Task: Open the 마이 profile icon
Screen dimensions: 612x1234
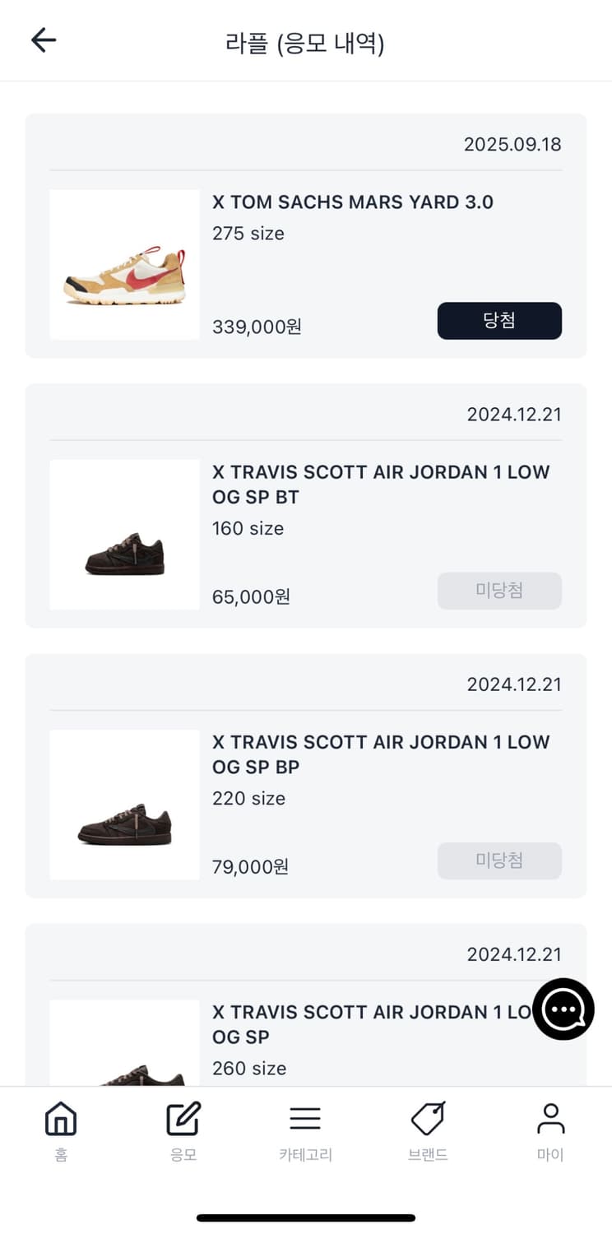Action: 550,1119
